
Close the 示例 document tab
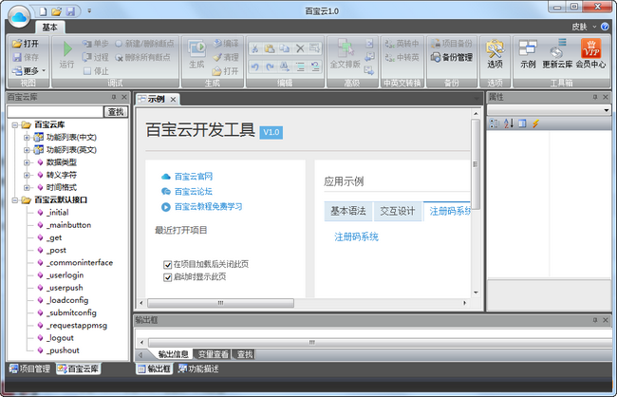coord(173,99)
